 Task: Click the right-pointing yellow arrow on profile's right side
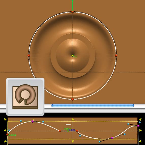[141, 130]
